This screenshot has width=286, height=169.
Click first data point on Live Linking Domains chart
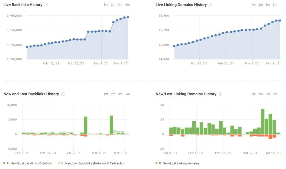174,46
